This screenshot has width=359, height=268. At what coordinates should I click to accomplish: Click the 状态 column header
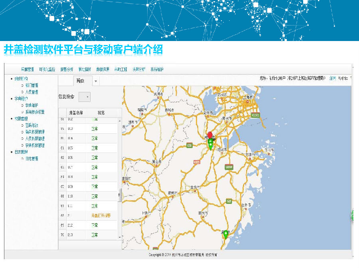click(101, 113)
